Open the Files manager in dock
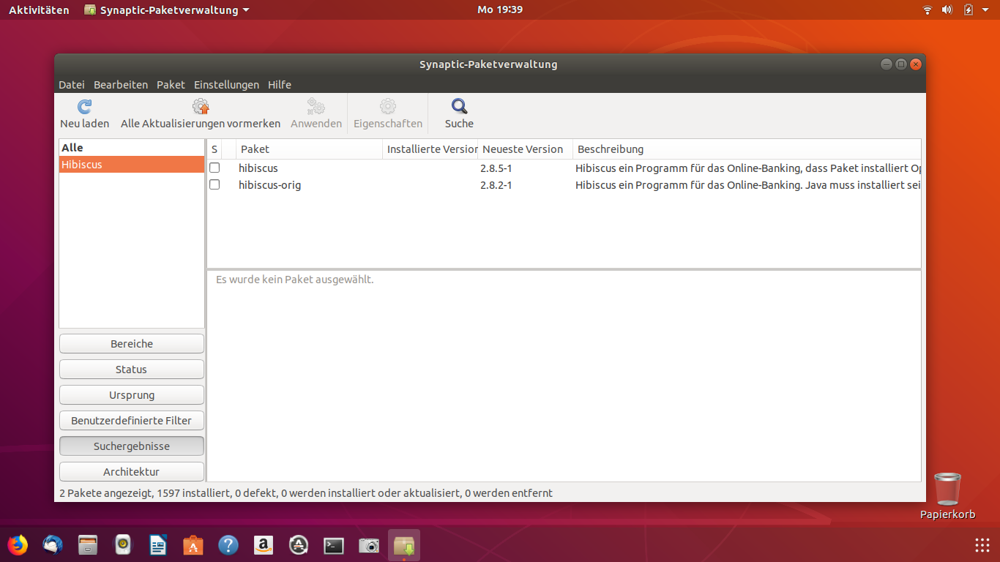This screenshot has height=562, width=1000. coord(88,545)
